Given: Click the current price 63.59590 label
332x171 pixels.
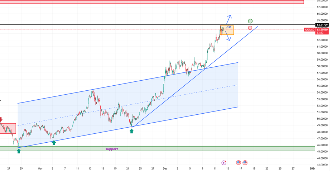Looking at the screenshot, I should [x=323, y=29].
